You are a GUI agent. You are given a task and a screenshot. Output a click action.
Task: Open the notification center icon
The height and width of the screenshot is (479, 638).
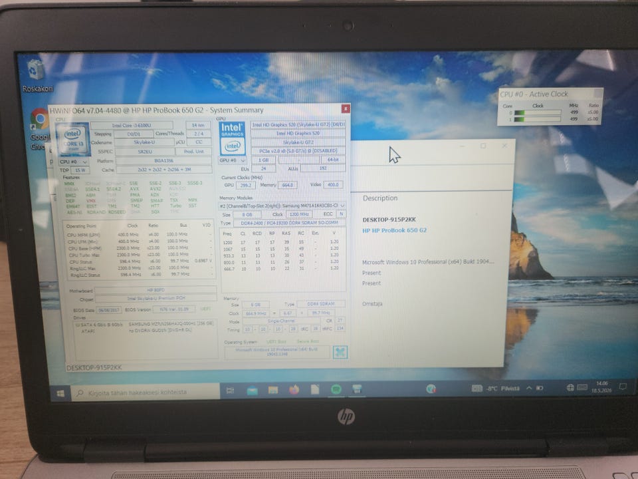coord(623,386)
